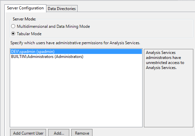Image resolution: width=195 pixels, height=136 pixels.
Task: Select the DEV\spadmin administrator entry
Action: coord(76,51)
